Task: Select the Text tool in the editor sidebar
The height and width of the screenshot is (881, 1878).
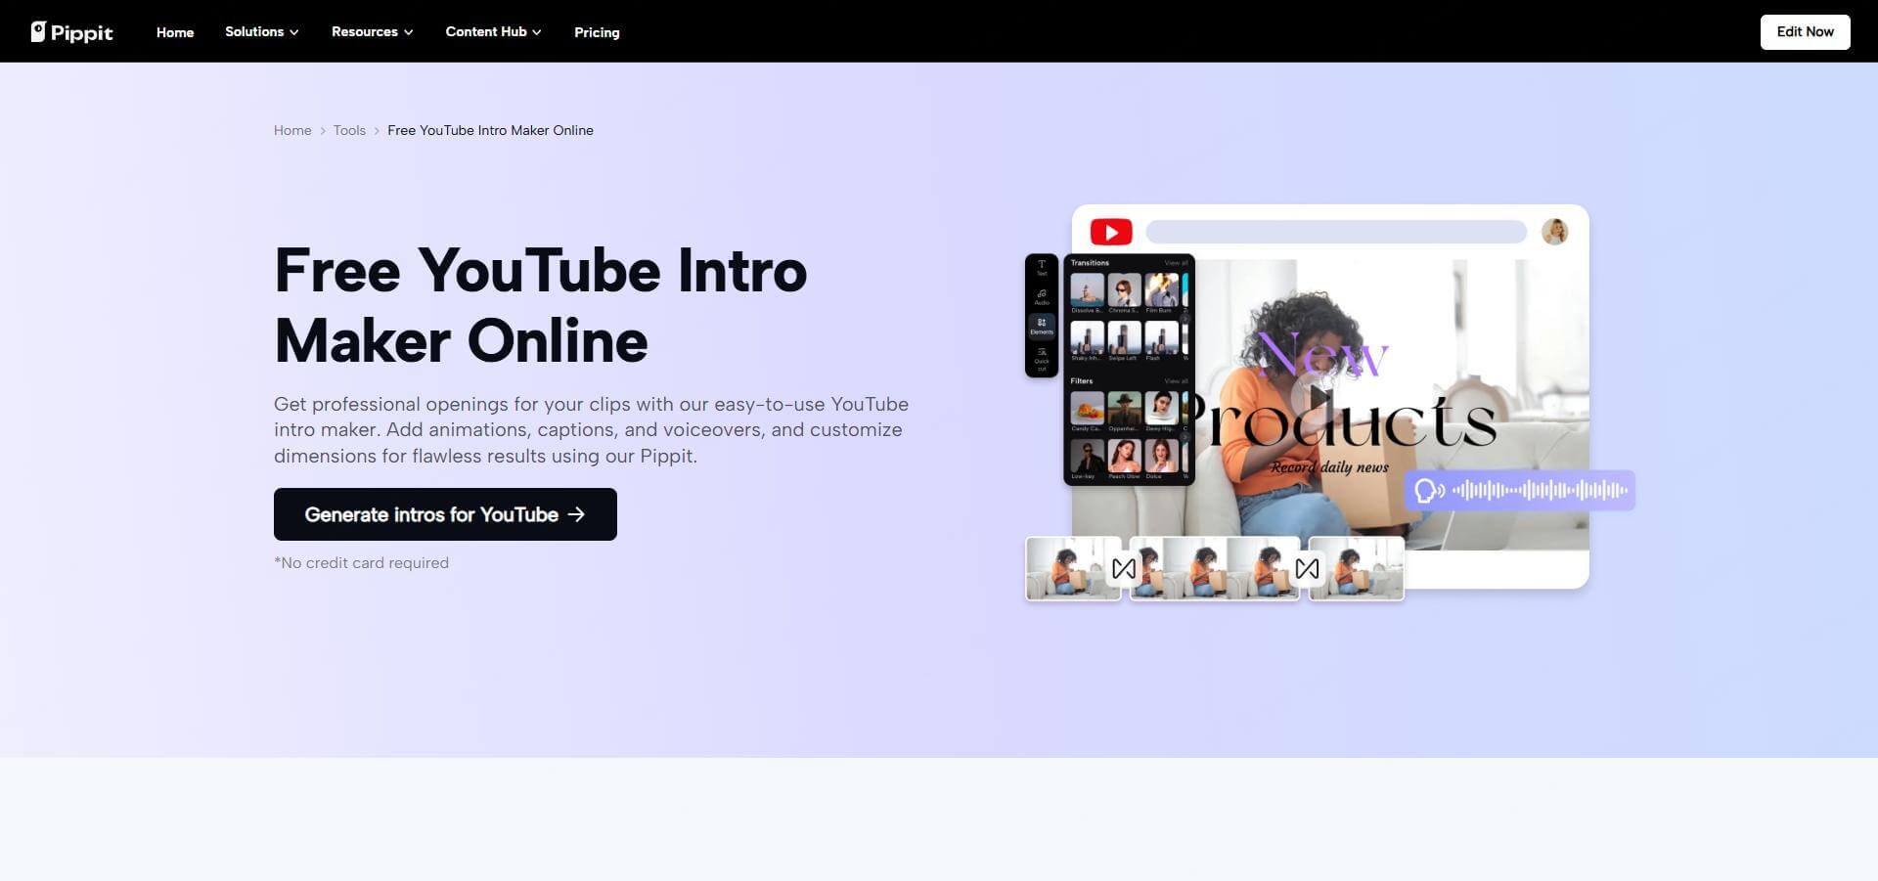Action: [1041, 265]
